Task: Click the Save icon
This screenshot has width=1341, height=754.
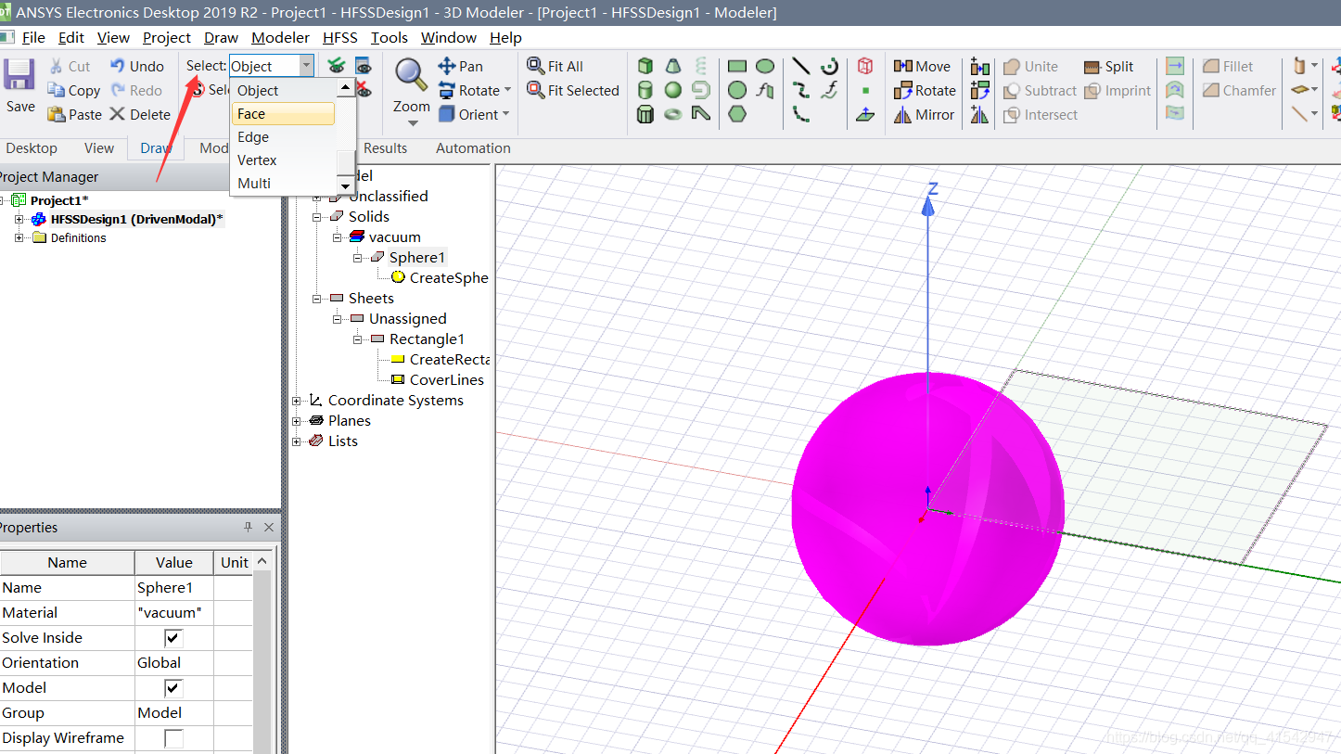Action: pyautogui.click(x=19, y=75)
